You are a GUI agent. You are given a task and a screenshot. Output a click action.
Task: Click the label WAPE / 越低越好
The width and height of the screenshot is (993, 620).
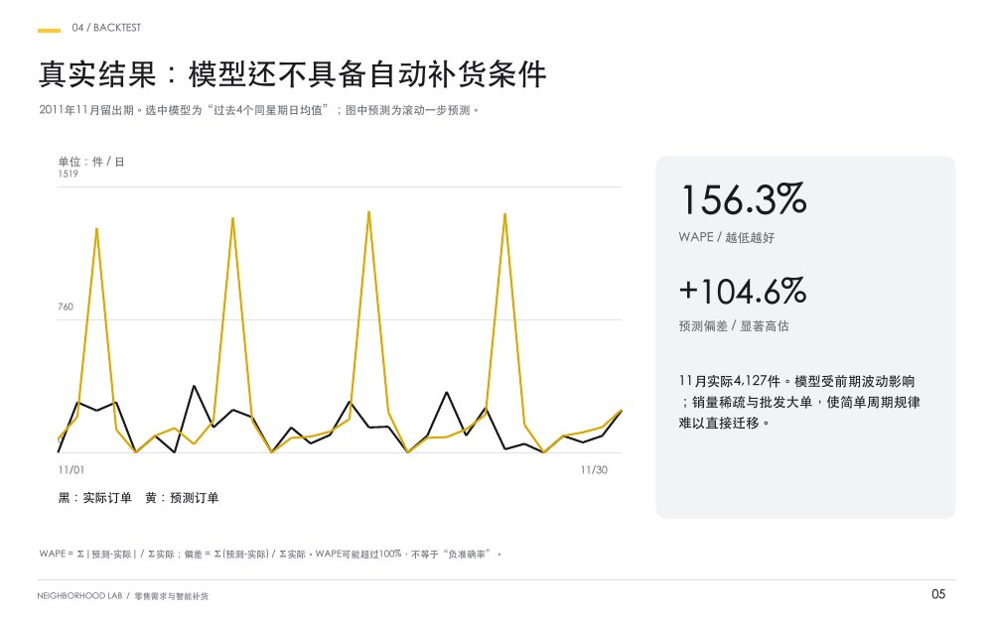tap(727, 237)
